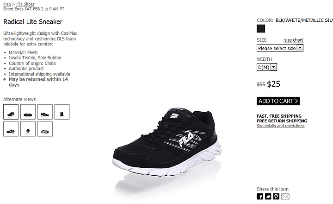The height and width of the screenshot is (204, 333).
Task: View shipping details and restrictions
Action: 281,126
